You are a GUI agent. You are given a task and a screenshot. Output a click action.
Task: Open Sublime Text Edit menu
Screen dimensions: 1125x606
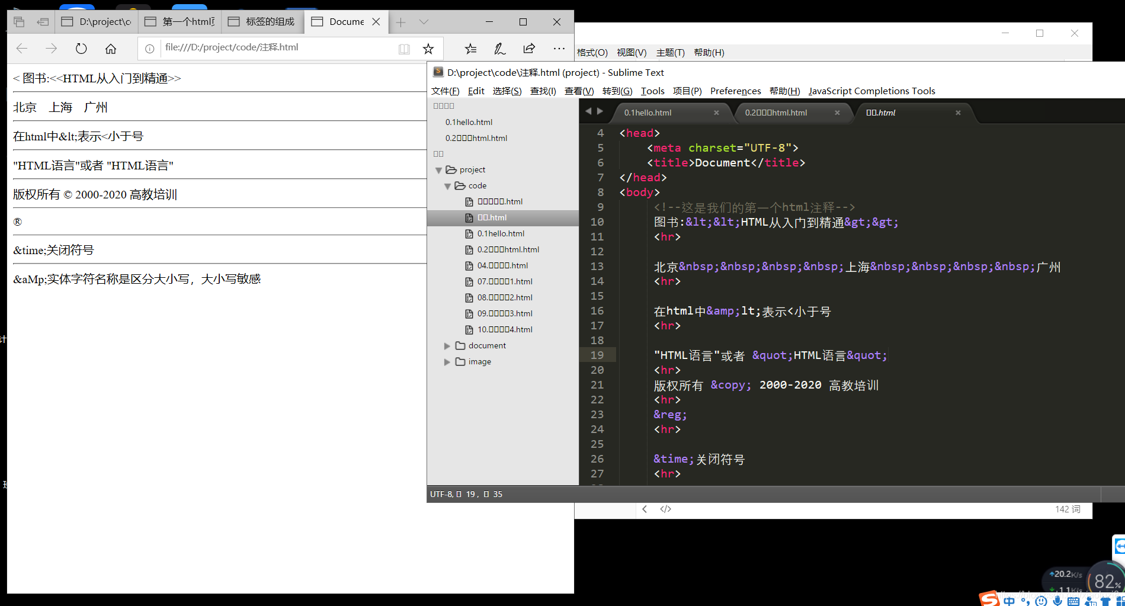pos(476,91)
